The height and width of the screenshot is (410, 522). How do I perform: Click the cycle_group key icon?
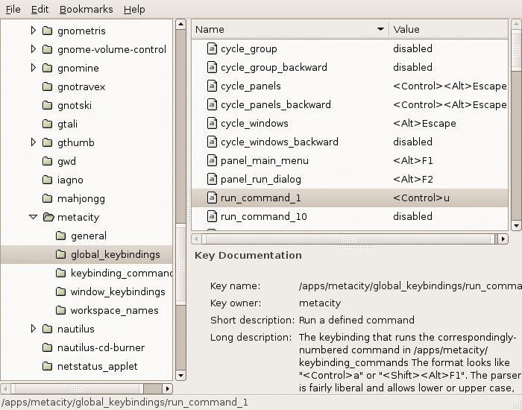coord(212,48)
